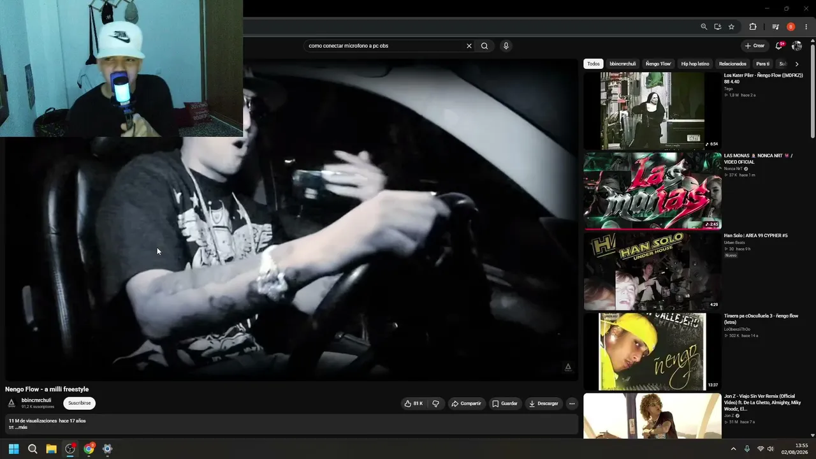Viewport: 816px width, 459px height.
Task: Open the YouTube account avatar menu
Action: [797, 46]
